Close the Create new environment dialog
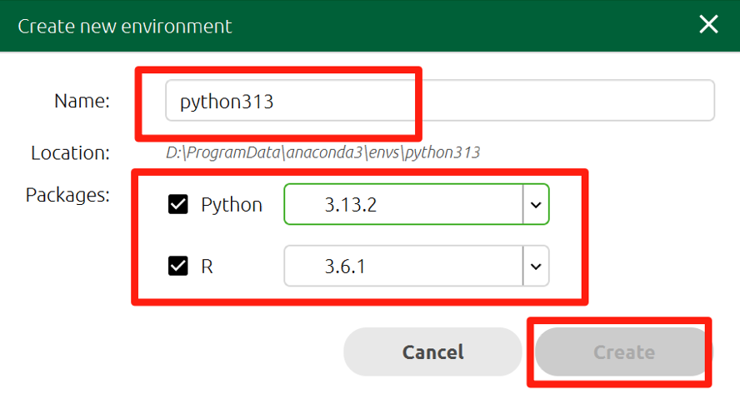Screen dimensions: 740x399 (x=708, y=24)
